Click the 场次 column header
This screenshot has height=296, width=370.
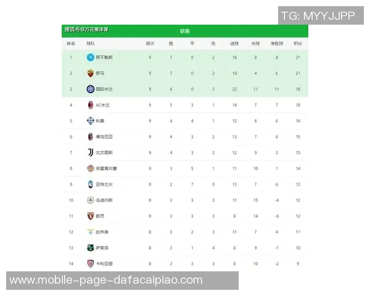[150, 44]
